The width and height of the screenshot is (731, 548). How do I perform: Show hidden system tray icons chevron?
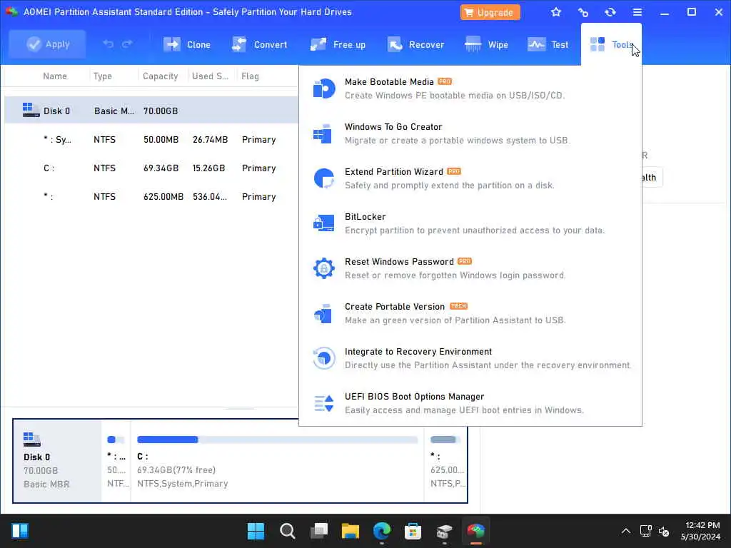[x=625, y=531]
